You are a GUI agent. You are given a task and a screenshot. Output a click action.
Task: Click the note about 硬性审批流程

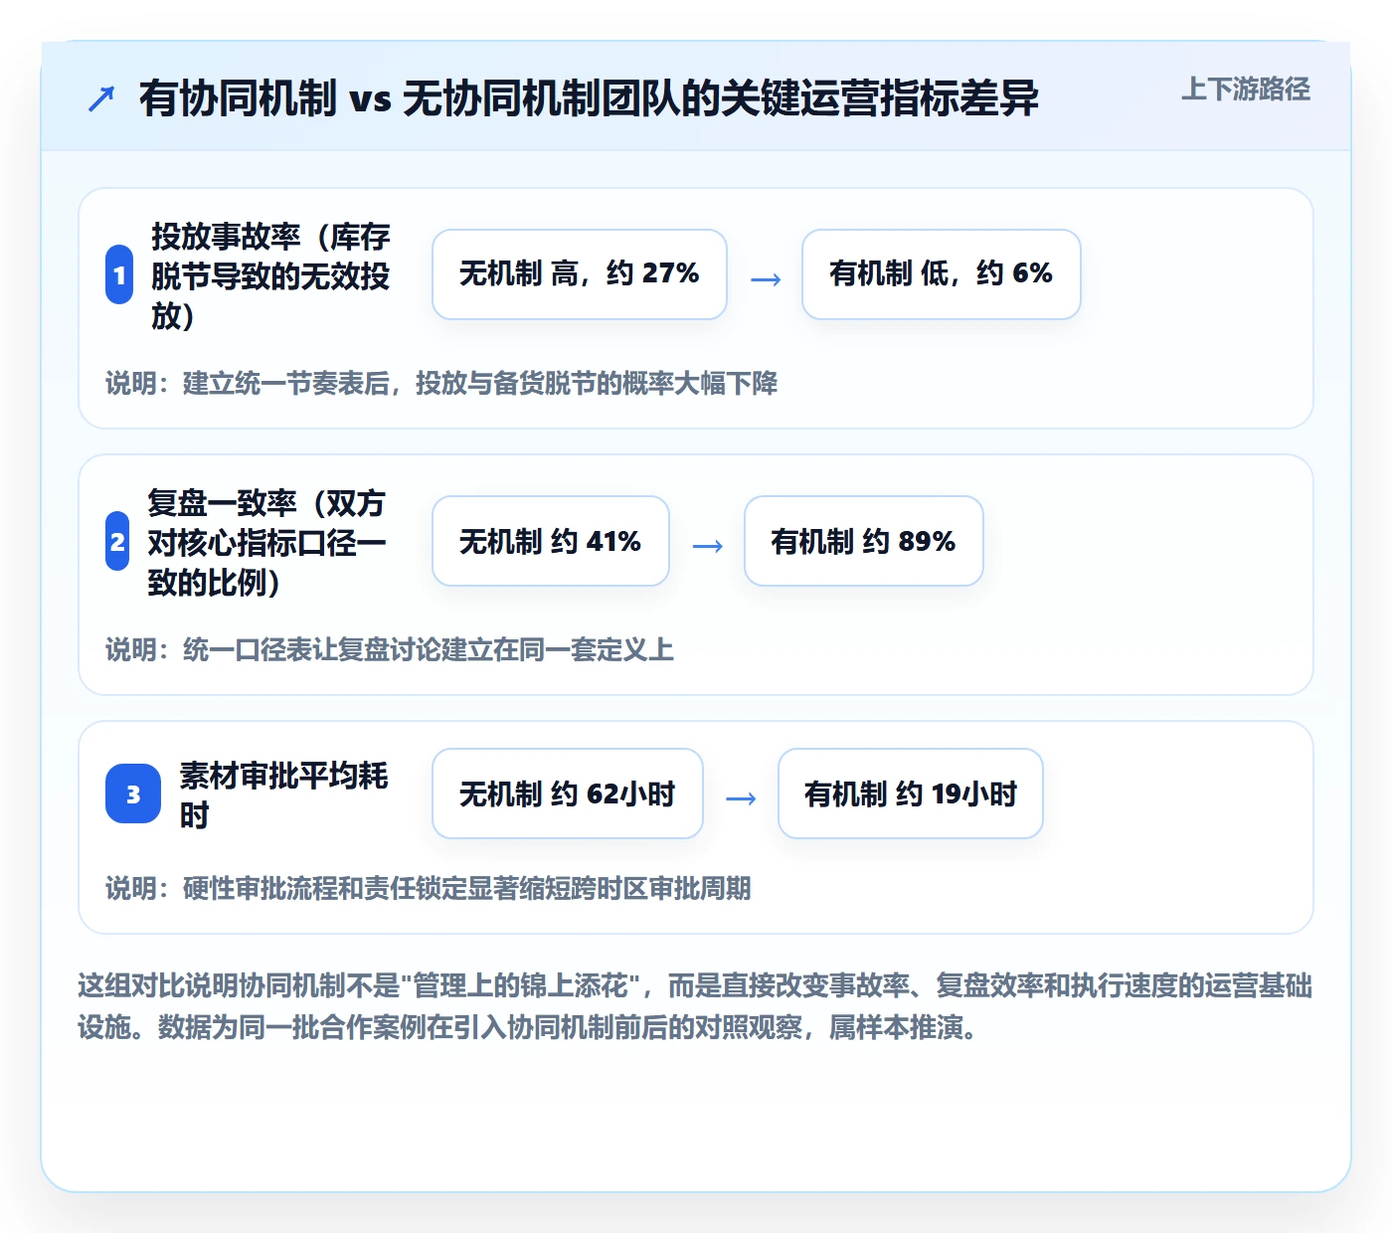tap(429, 888)
